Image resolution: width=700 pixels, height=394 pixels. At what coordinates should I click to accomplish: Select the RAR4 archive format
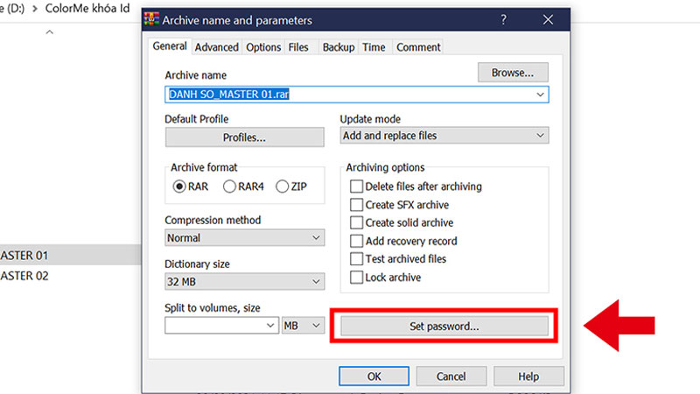(x=230, y=186)
